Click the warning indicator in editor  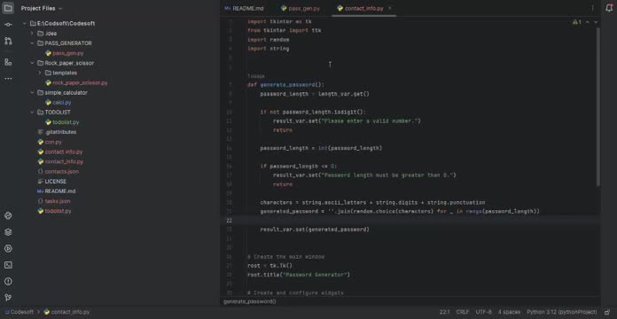pos(577,22)
